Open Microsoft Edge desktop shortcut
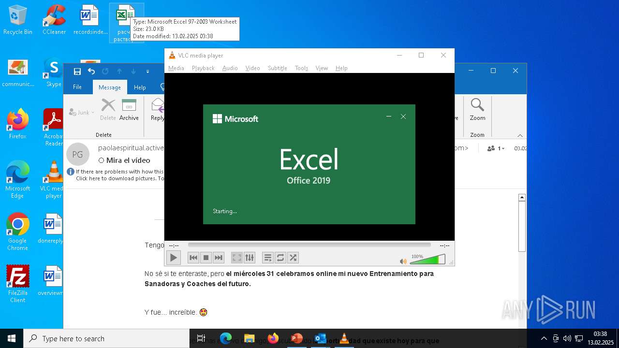Viewport: 619px width, 348px height. pyautogui.click(x=18, y=179)
